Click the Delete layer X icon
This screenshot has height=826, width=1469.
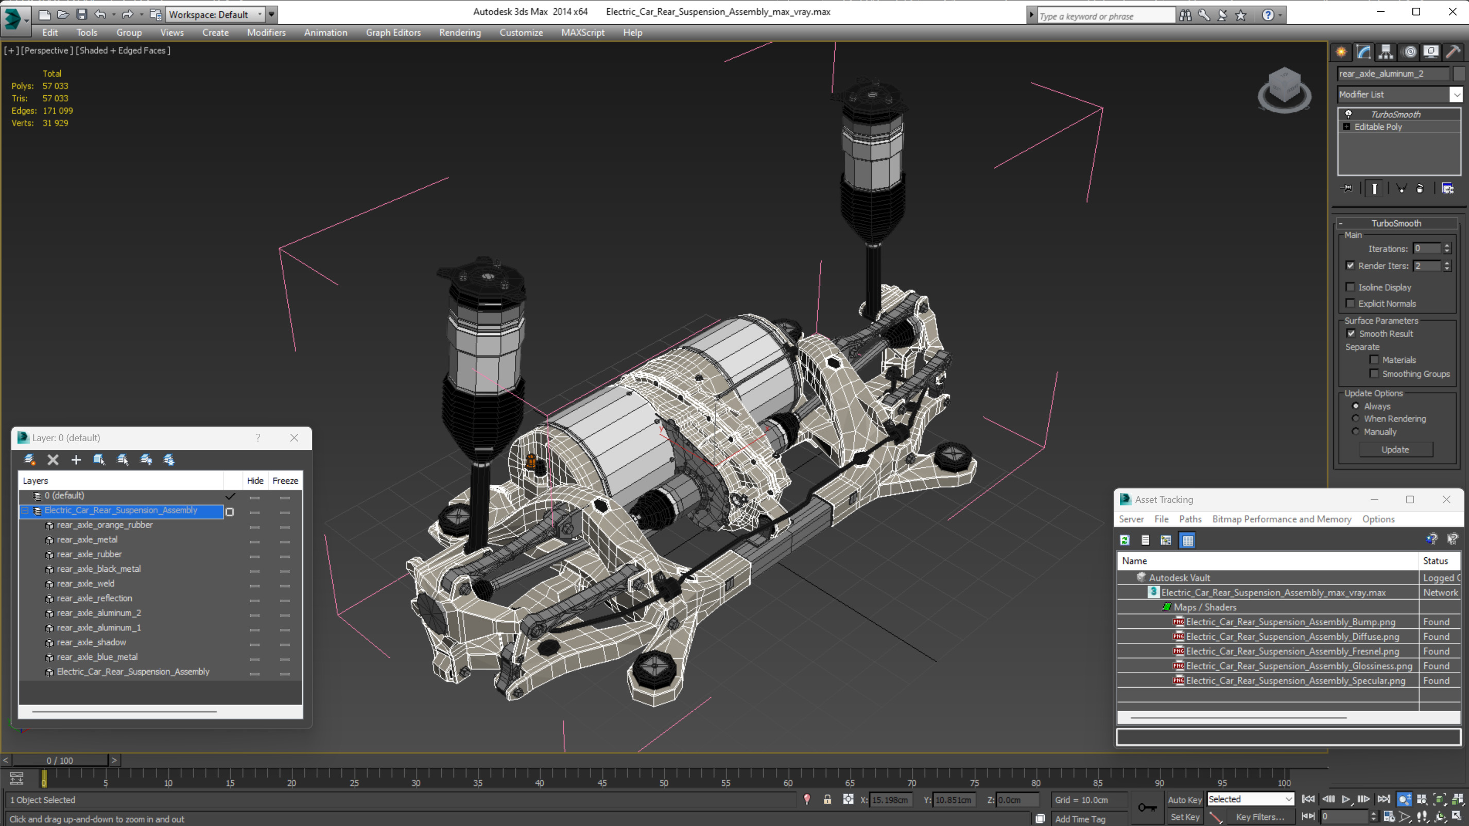tap(53, 460)
